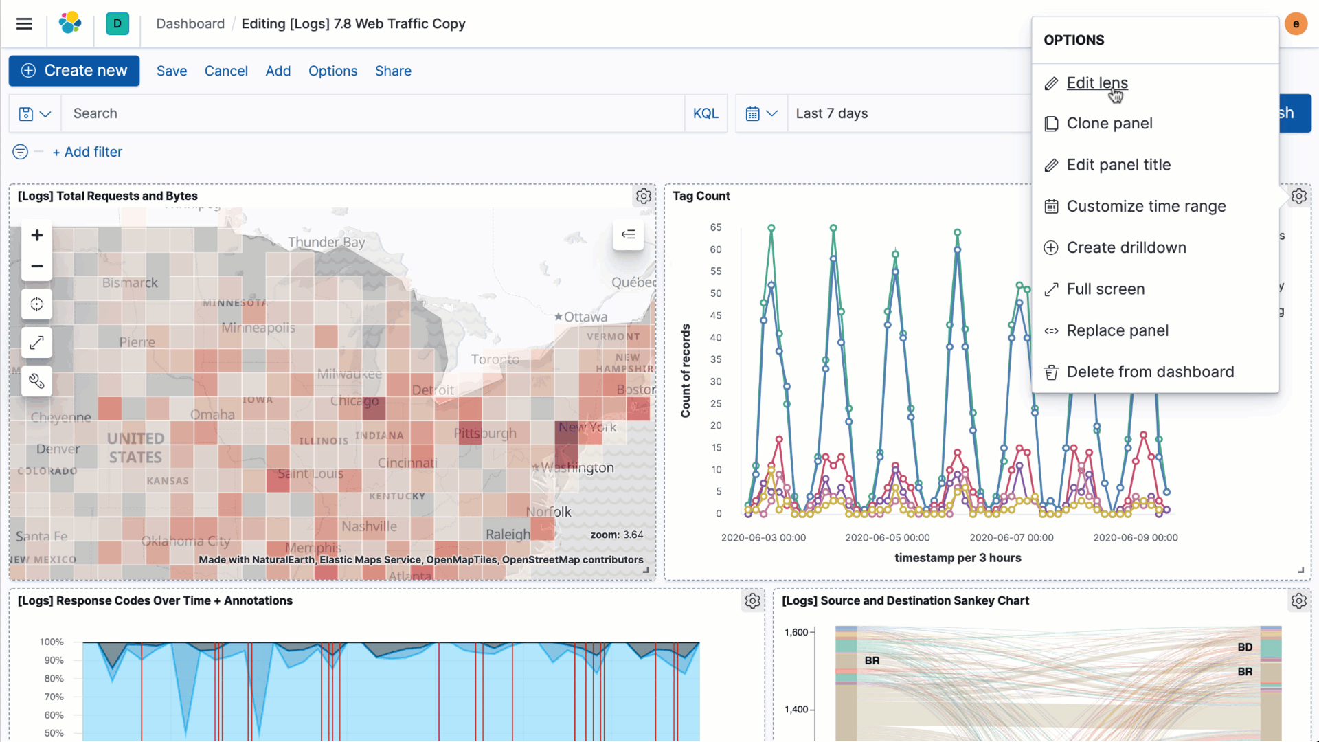Select Delete from dashboard option

pos(1149,372)
